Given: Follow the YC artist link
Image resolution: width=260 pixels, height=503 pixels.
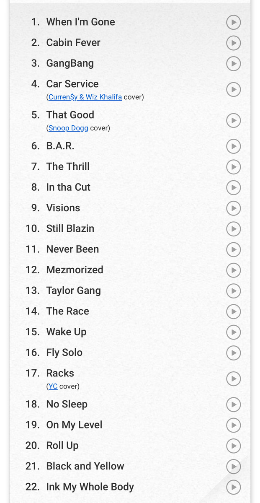Looking at the screenshot, I should (x=53, y=386).
